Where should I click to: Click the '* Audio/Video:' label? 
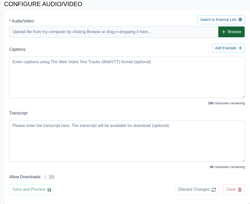point(22,21)
